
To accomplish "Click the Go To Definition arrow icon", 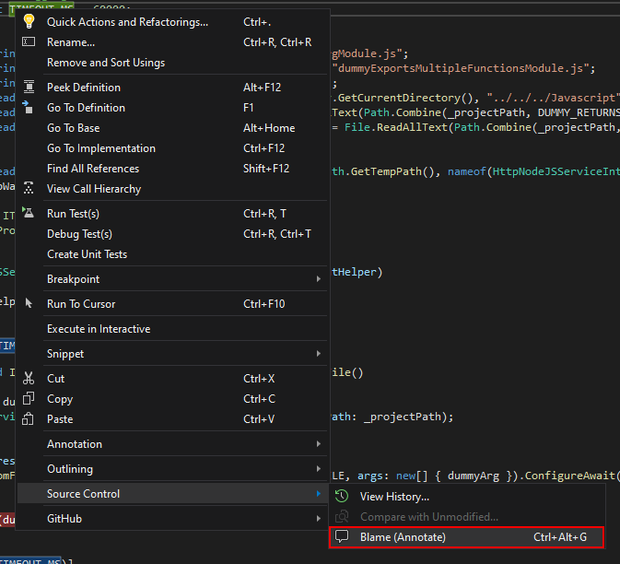I will click(28, 107).
